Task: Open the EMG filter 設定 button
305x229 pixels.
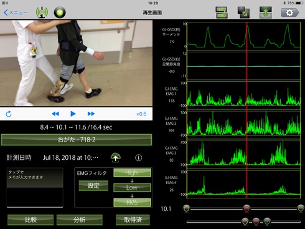Action: (93, 185)
